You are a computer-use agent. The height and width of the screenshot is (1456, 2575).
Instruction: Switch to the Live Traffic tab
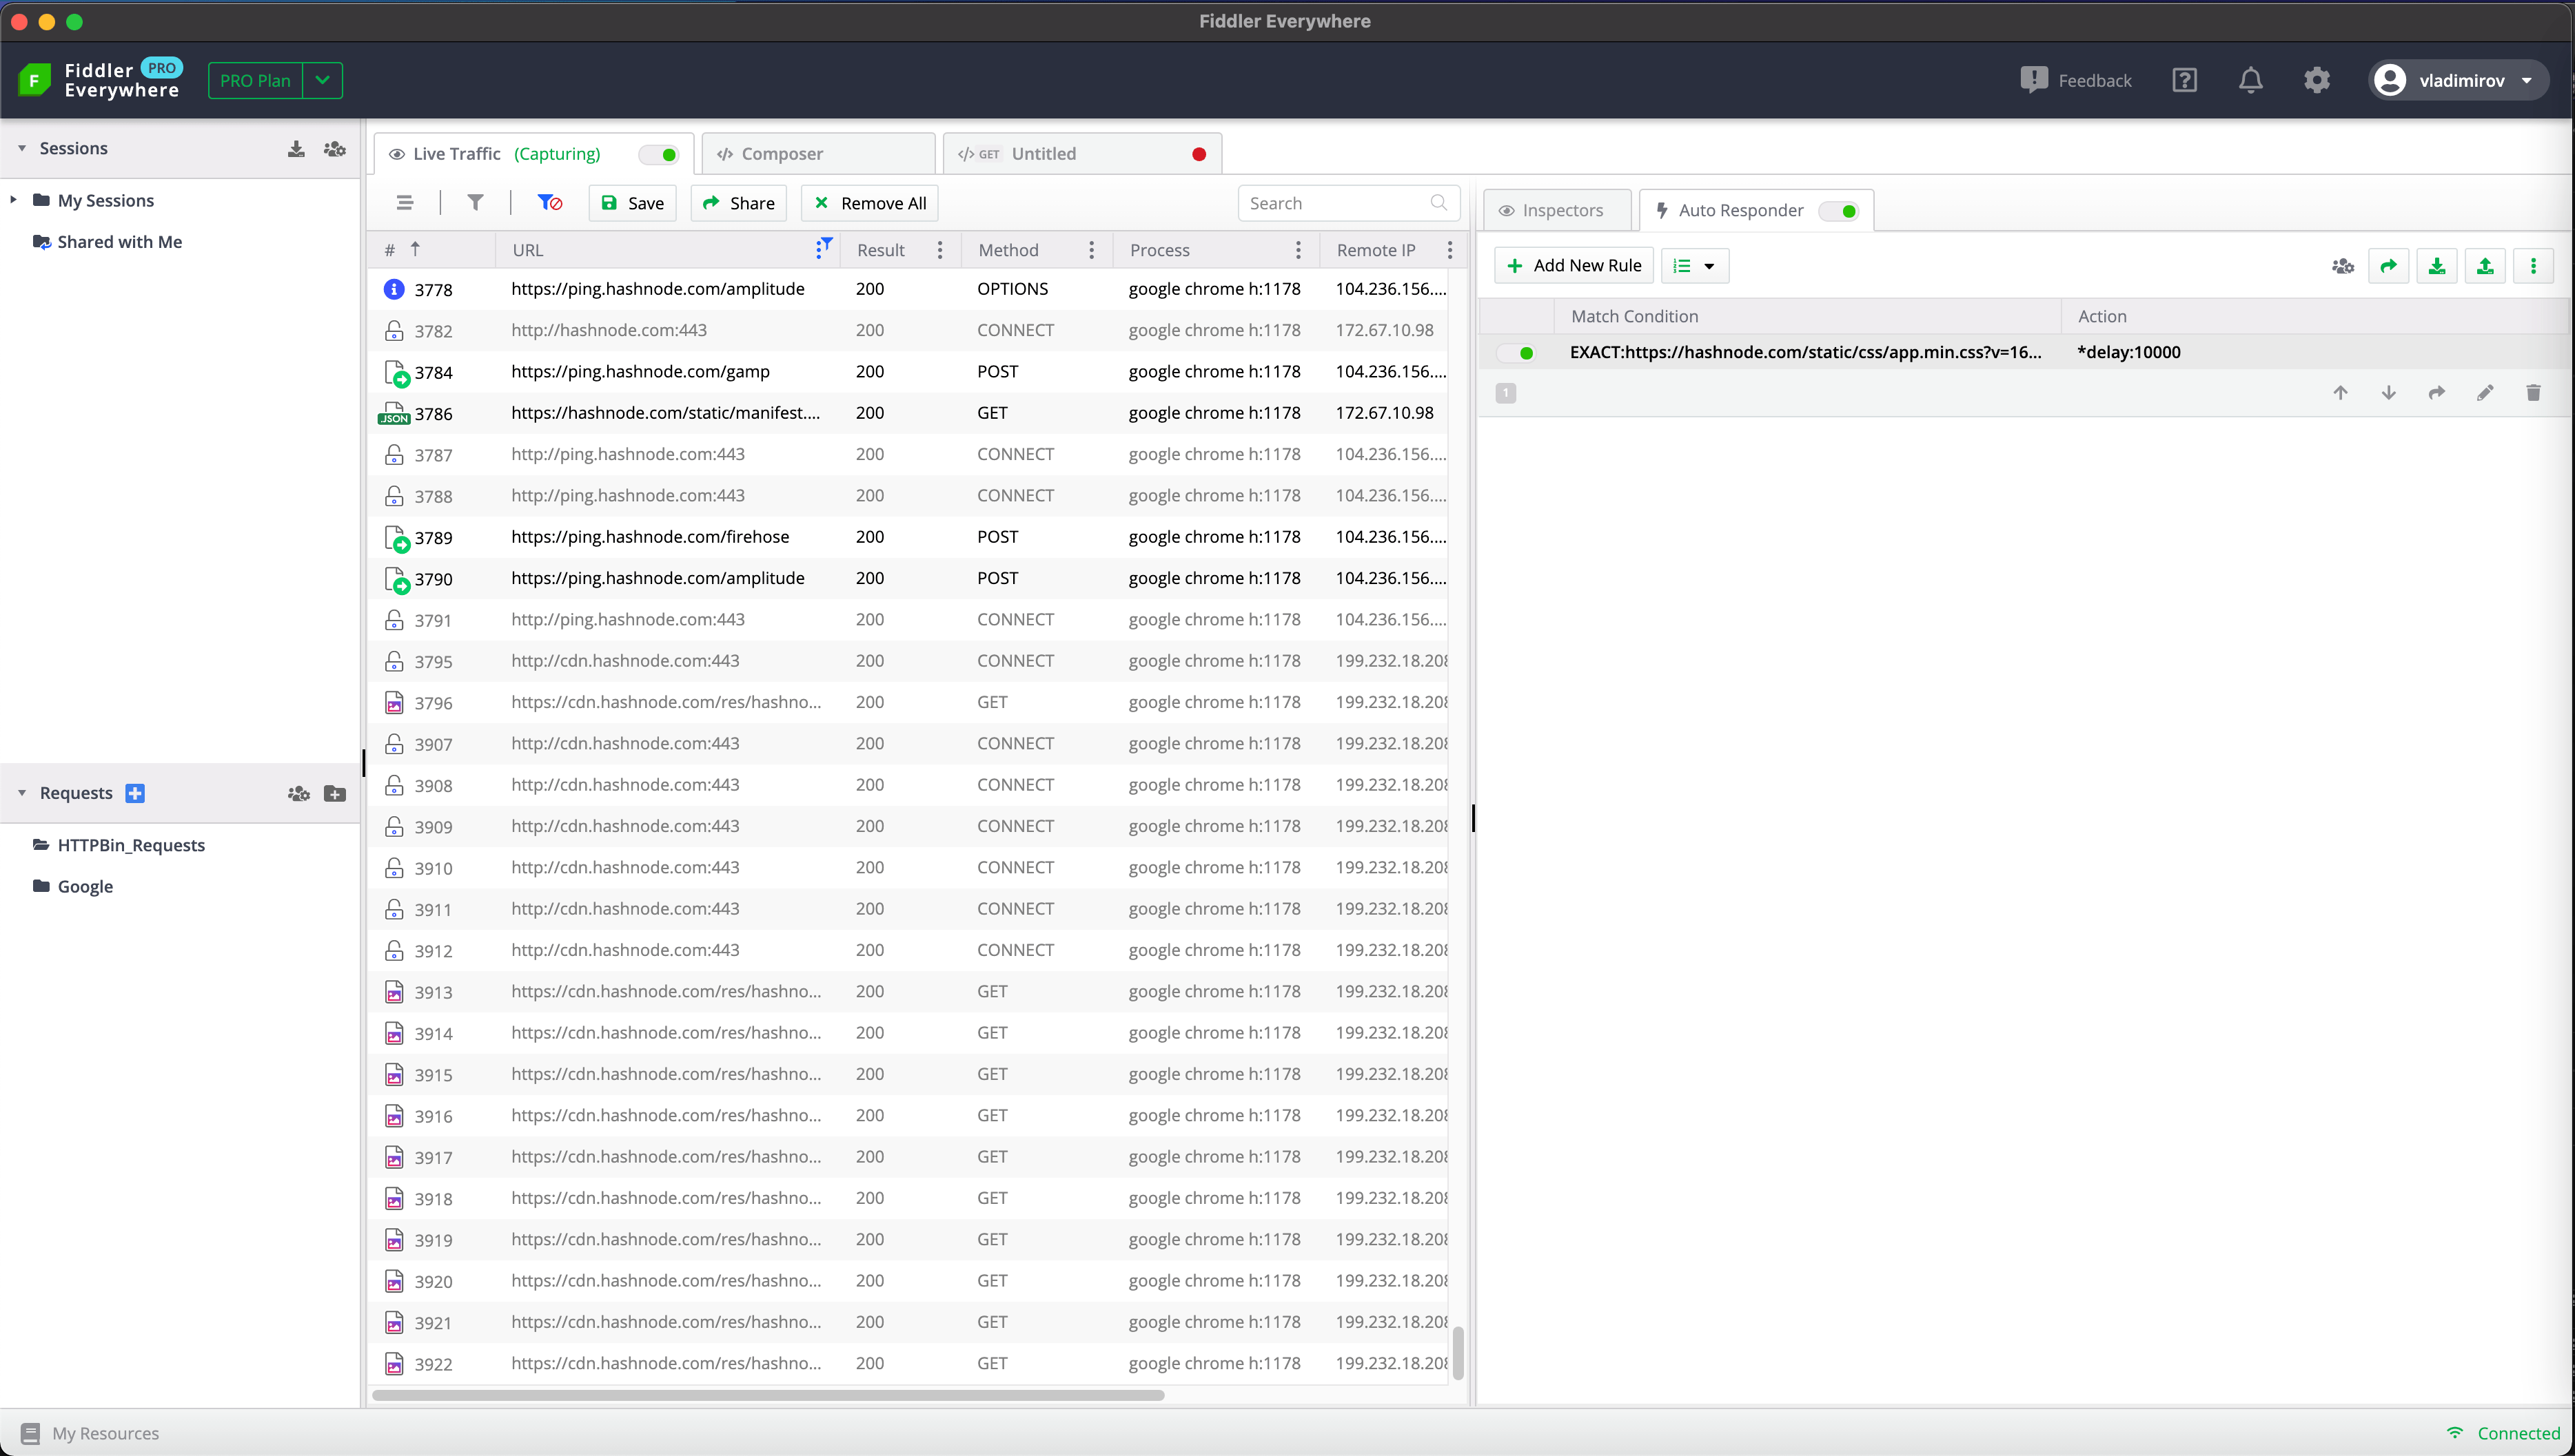click(x=534, y=154)
